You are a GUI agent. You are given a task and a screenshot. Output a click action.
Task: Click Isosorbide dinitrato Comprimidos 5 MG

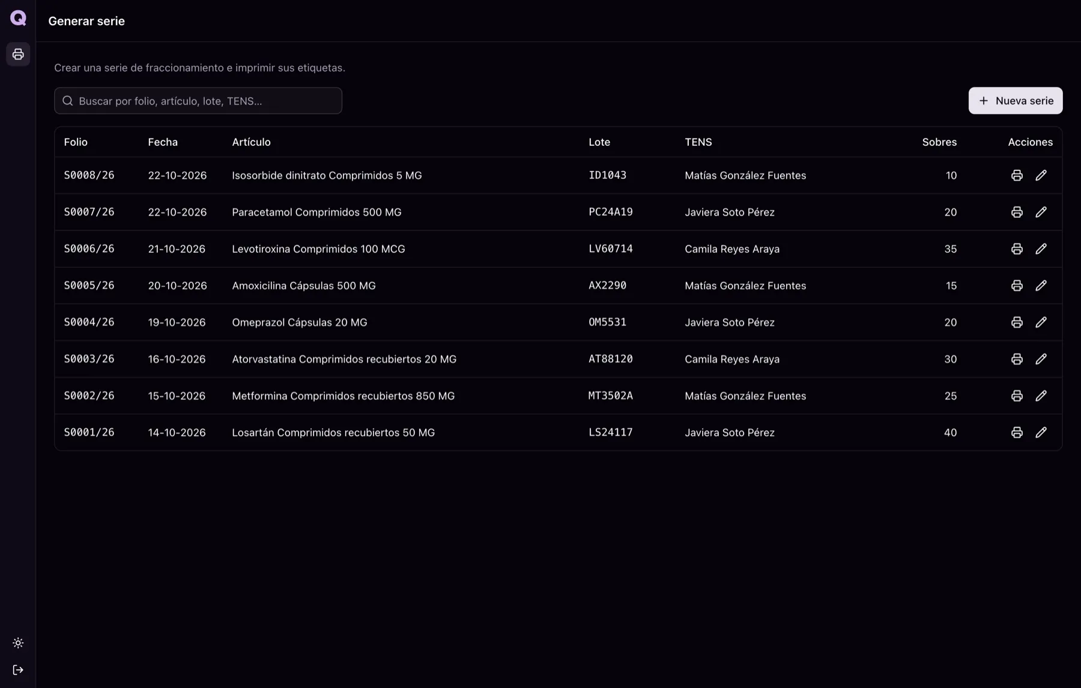327,175
